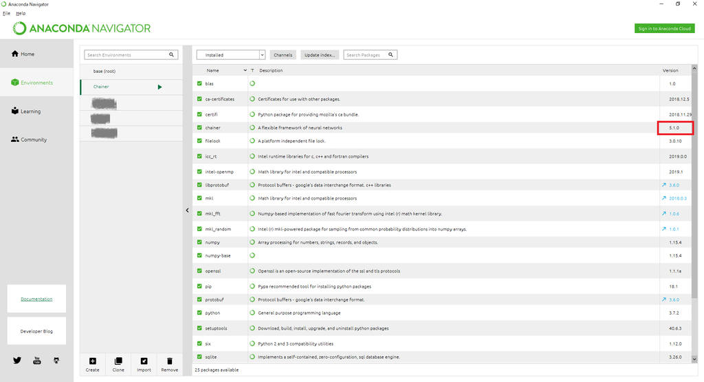
Task: Click the upgrade arrow for mkl_random
Action: coord(663,229)
